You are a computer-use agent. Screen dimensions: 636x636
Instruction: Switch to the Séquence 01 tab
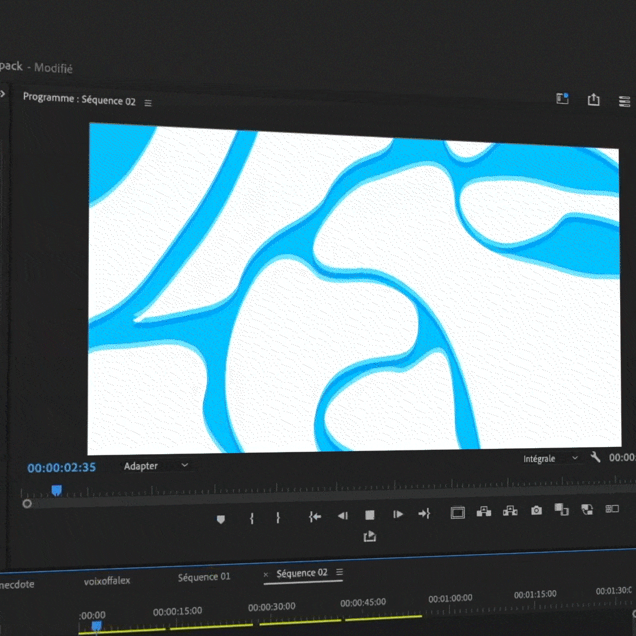[204, 577]
